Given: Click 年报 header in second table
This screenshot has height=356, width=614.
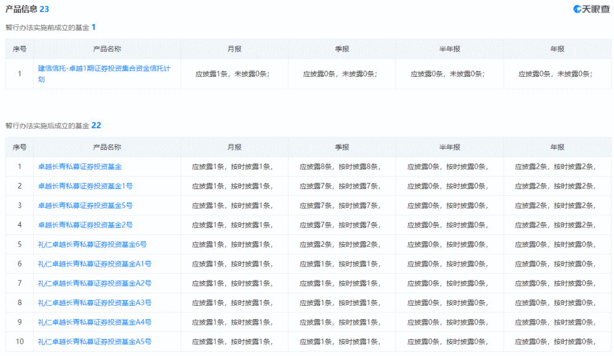Looking at the screenshot, I should 558,147.
